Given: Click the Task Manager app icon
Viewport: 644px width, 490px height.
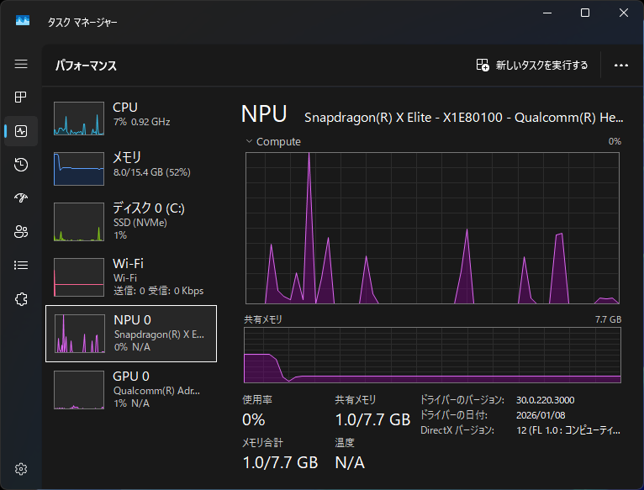Looking at the screenshot, I should pyautogui.click(x=23, y=20).
